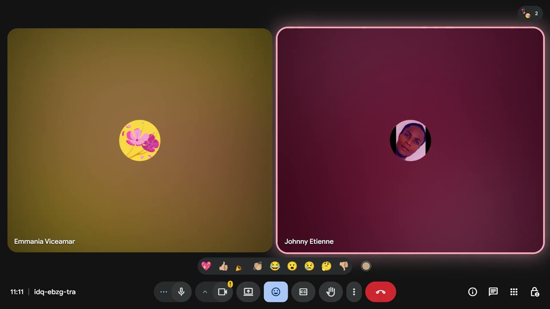Select Emmania Viceamar's video tile
The image size is (550, 309).
[x=140, y=140]
